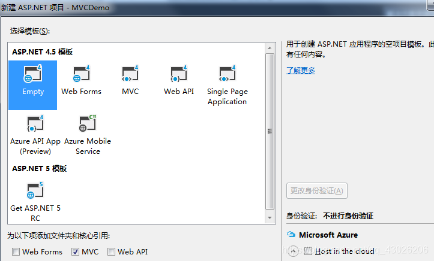The width and height of the screenshot is (434, 261).
Task: Select the Web API template icon
Action: pyautogui.click(x=179, y=74)
